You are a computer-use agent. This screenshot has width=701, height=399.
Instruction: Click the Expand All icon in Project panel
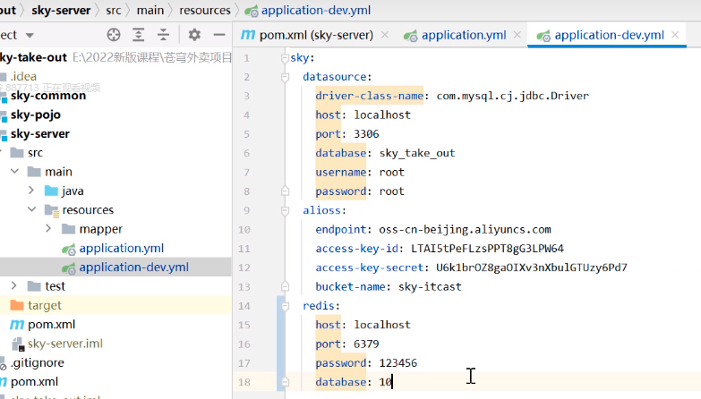[139, 35]
